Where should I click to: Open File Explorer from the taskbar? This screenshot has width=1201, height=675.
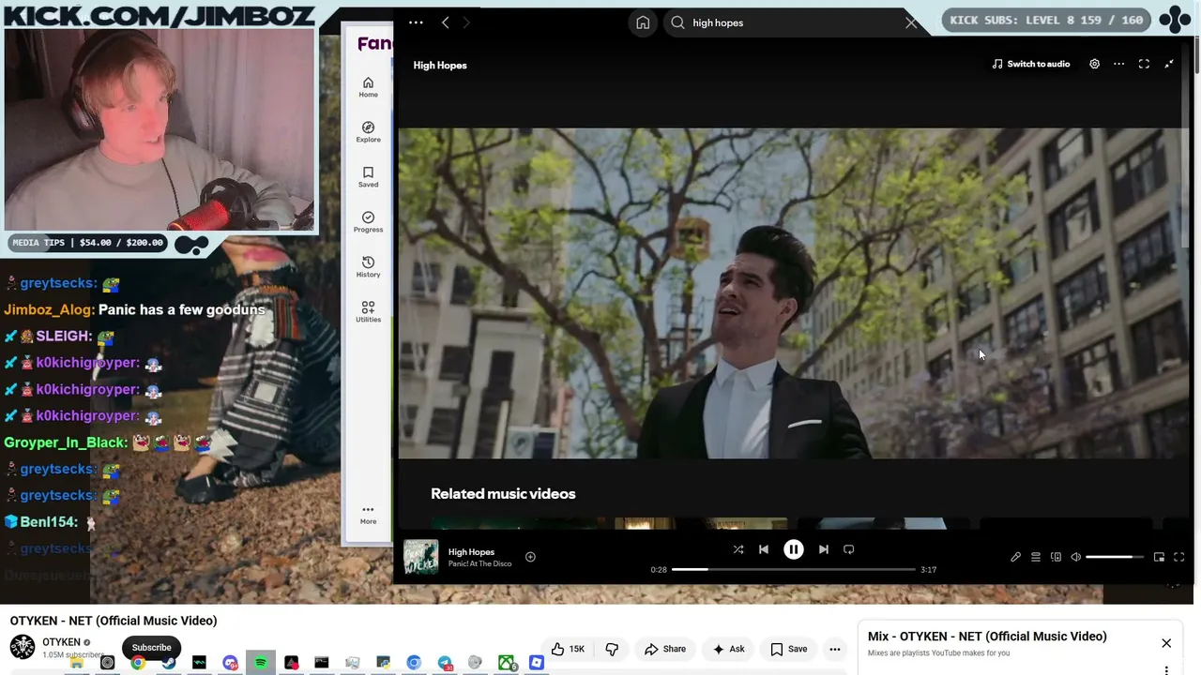tap(77, 664)
